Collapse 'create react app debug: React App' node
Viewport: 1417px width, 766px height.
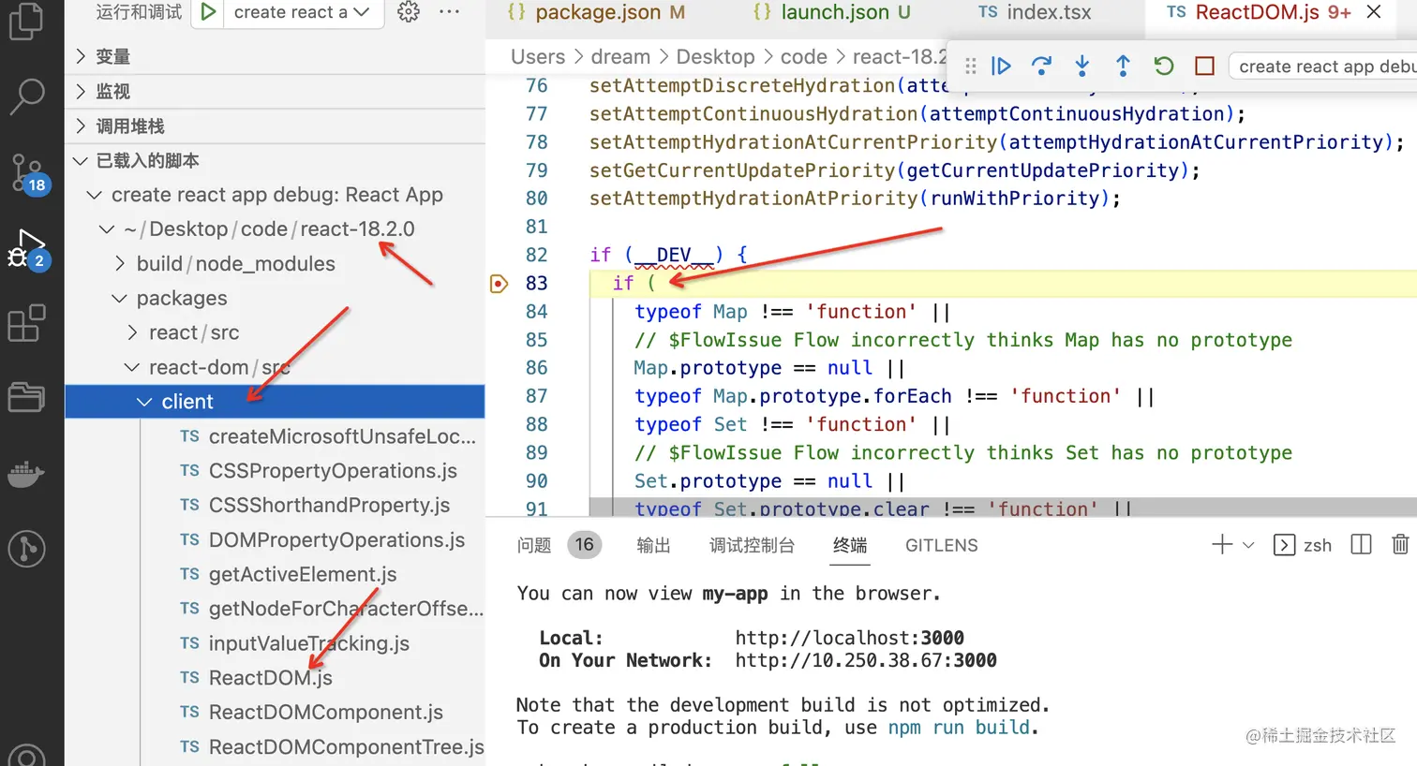[275, 195]
